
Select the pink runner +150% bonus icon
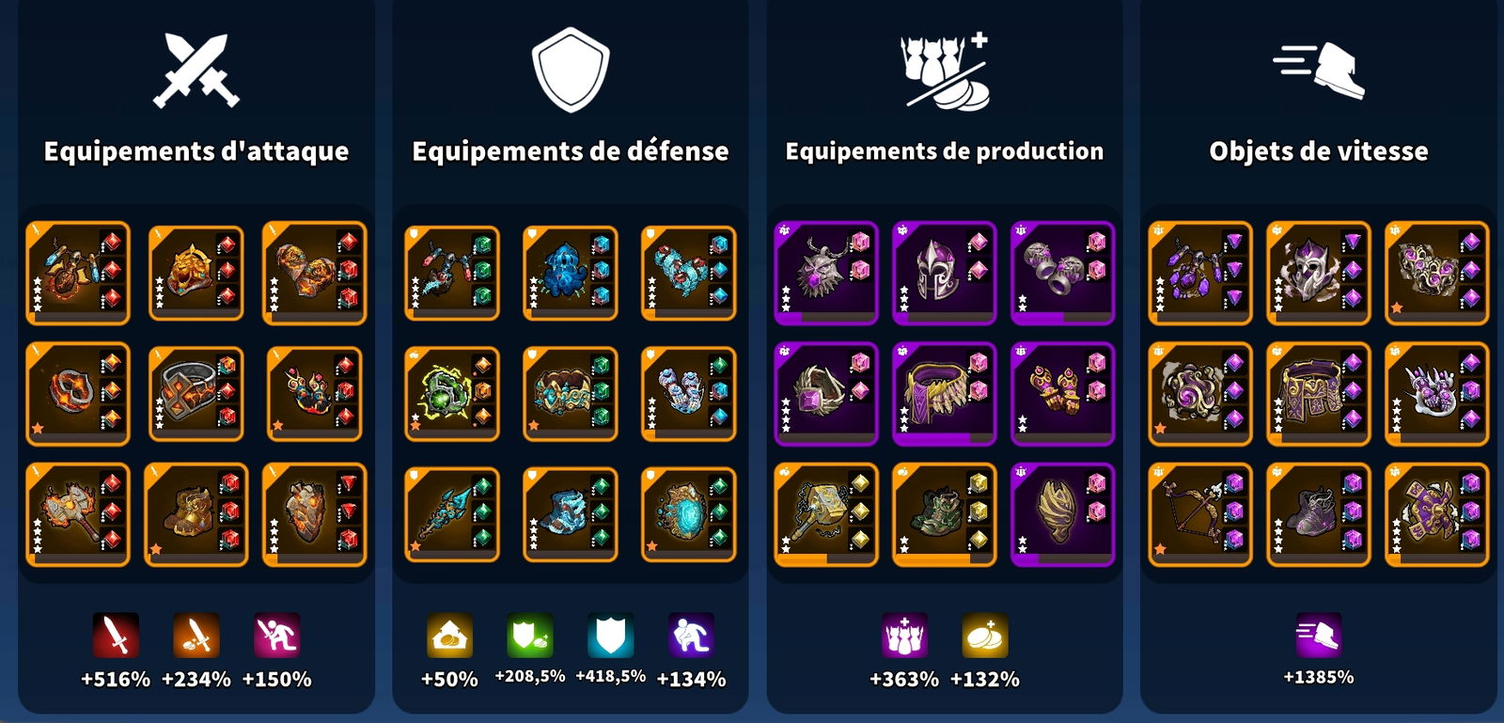pyautogui.click(x=277, y=636)
